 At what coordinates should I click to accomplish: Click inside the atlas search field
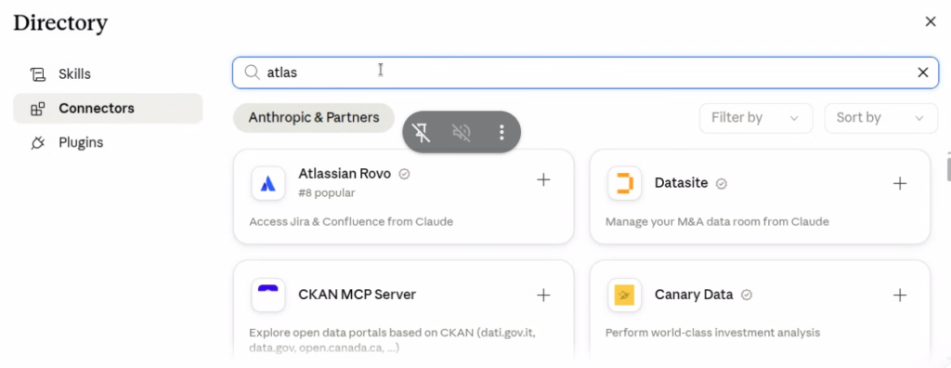coord(585,72)
